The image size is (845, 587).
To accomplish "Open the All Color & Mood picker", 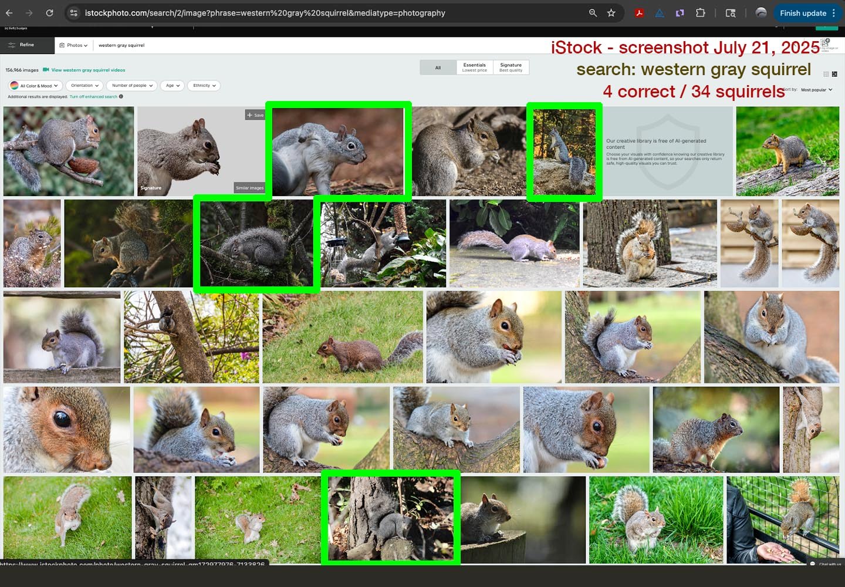I will tap(35, 86).
